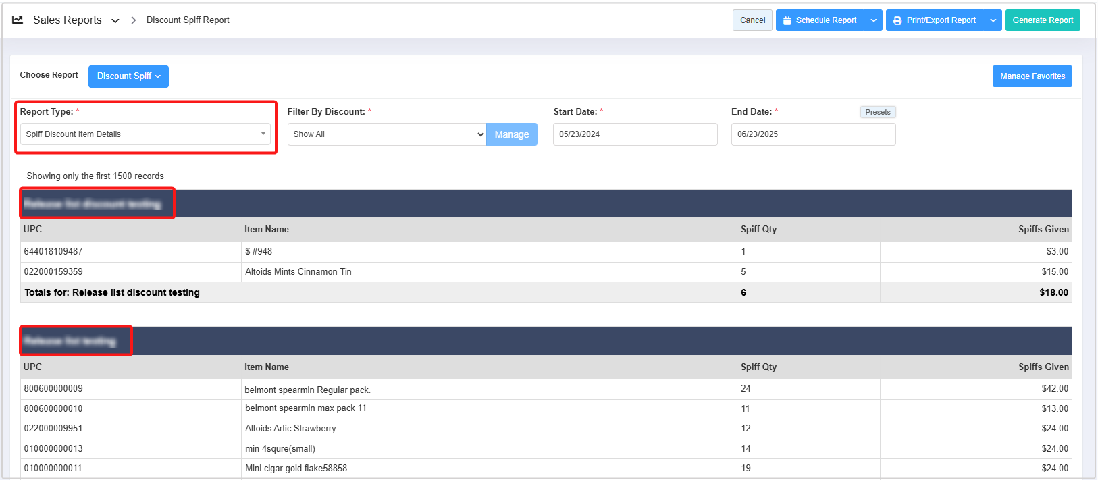
Task: Click the Sales Reports chart icon
Action: tap(18, 20)
